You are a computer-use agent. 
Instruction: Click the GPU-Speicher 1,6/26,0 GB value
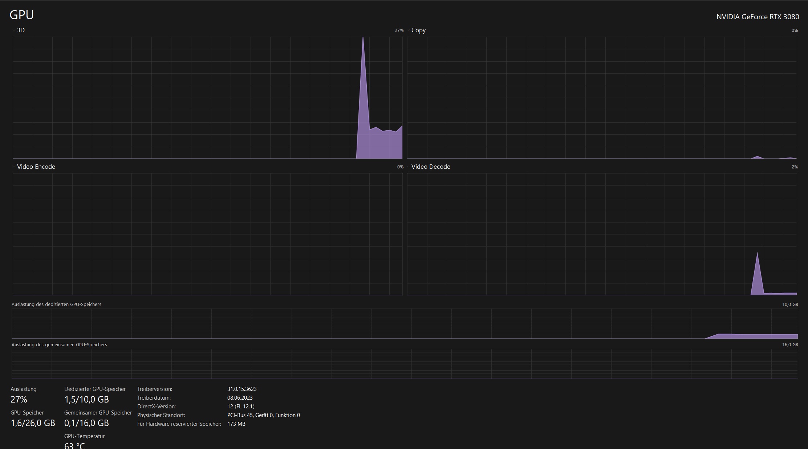(33, 423)
